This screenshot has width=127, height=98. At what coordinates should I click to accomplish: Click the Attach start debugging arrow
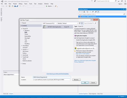47,6
